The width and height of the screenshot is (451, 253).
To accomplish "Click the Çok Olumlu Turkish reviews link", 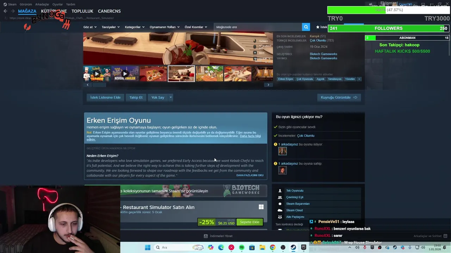I will (317, 40).
